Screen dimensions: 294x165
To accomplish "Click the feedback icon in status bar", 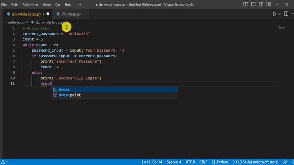I will [285, 162].
